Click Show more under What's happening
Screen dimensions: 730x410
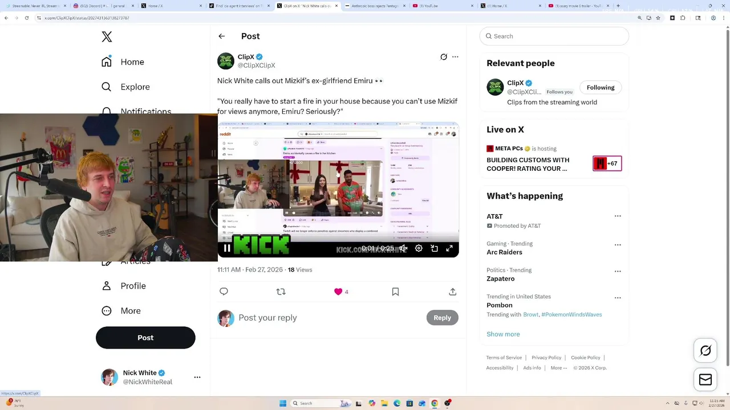point(503,334)
